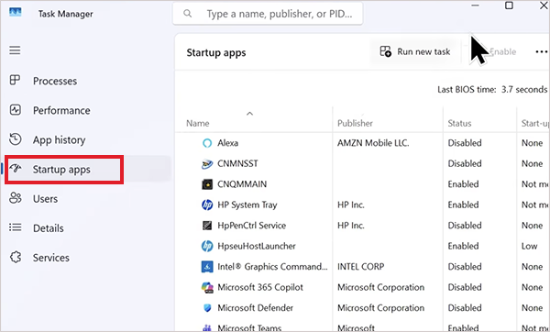Viewport: 550px width, 332px height.
Task: Select the Intel Graphics Command name
Action: (272, 267)
